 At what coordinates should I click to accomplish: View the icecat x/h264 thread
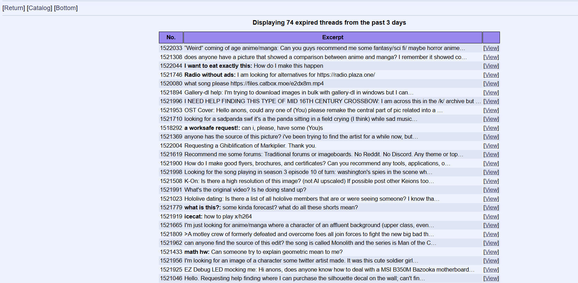(x=491, y=217)
